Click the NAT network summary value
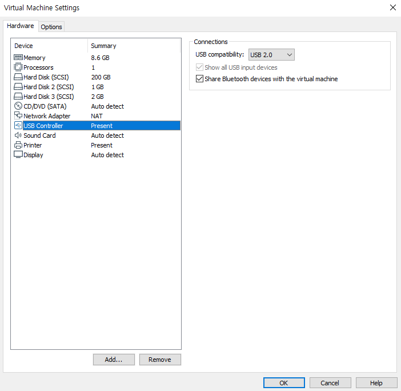 point(97,116)
